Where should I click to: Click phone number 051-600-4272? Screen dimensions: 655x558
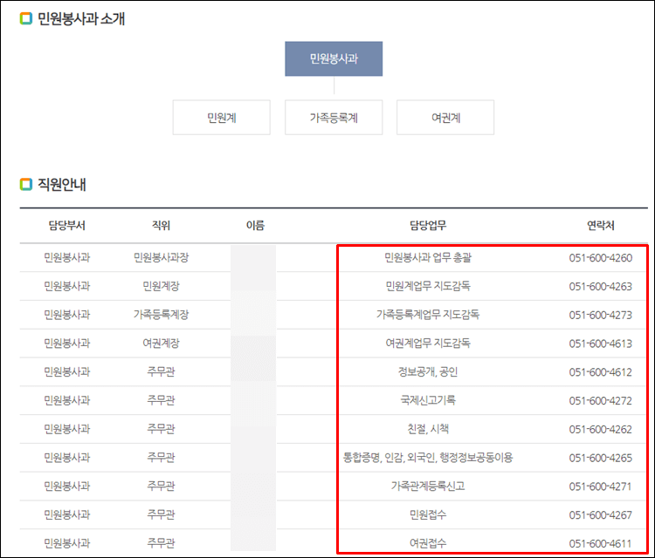[x=601, y=401]
